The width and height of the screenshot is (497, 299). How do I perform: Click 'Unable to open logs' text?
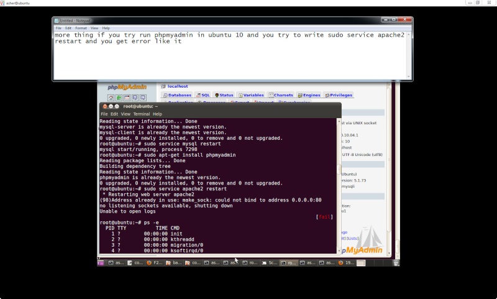127,211
